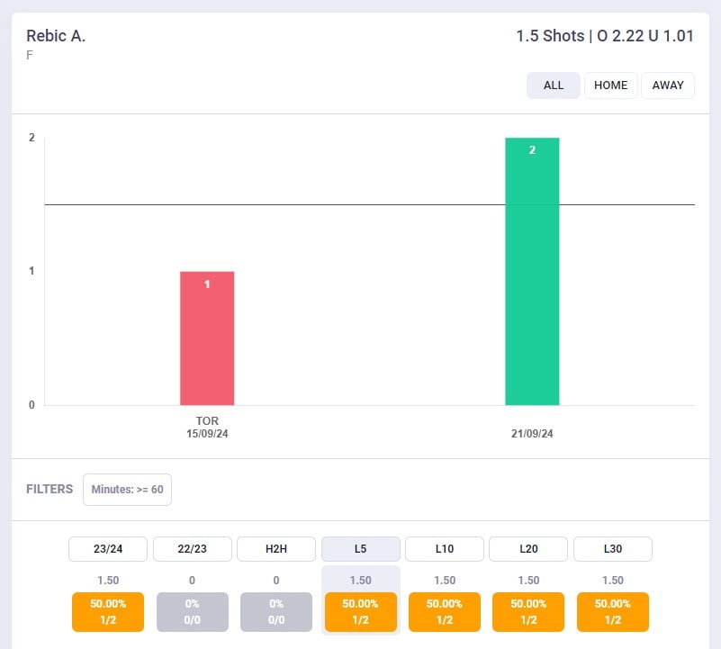The height and width of the screenshot is (649, 721).
Task: Click the position letter F under player name
Action: pos(30,55)
